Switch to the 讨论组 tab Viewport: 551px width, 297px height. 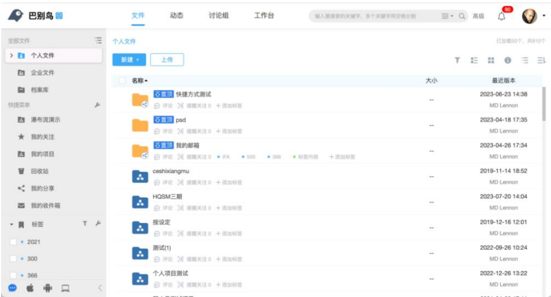pyautogui.click(x=219, y=16)
